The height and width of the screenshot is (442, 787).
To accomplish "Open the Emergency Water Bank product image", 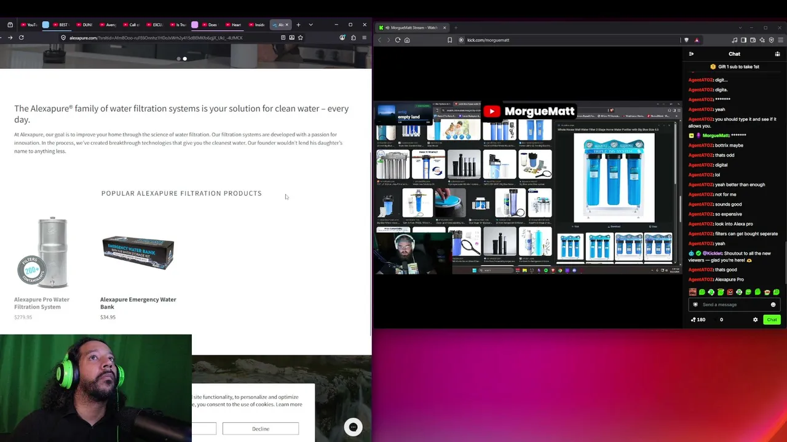I will point(138,252).
